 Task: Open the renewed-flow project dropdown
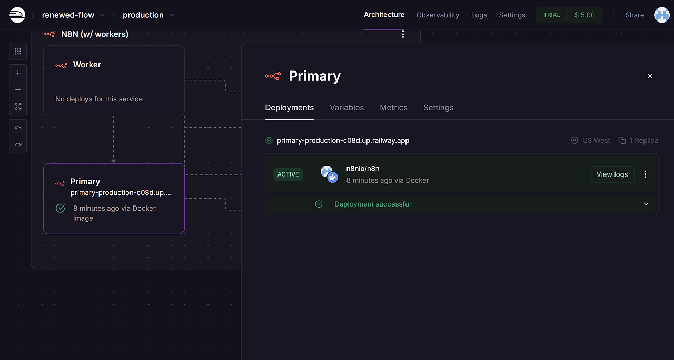[73, 15]
